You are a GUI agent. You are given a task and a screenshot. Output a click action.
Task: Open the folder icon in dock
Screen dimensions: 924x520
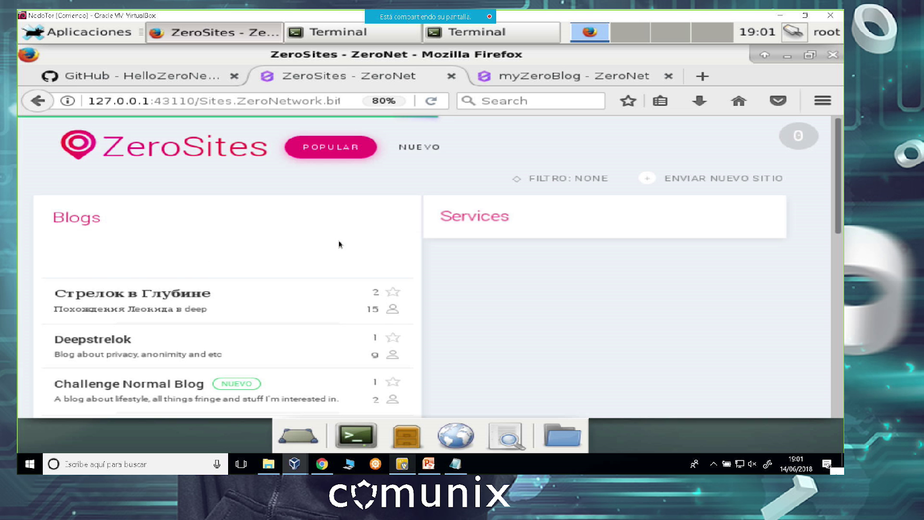coord(562,436)
